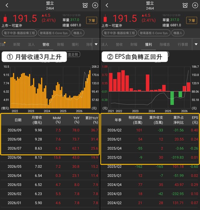Add stock to watchlist in right panel
Screen dimensions: 200x210
tap(195, 6)
